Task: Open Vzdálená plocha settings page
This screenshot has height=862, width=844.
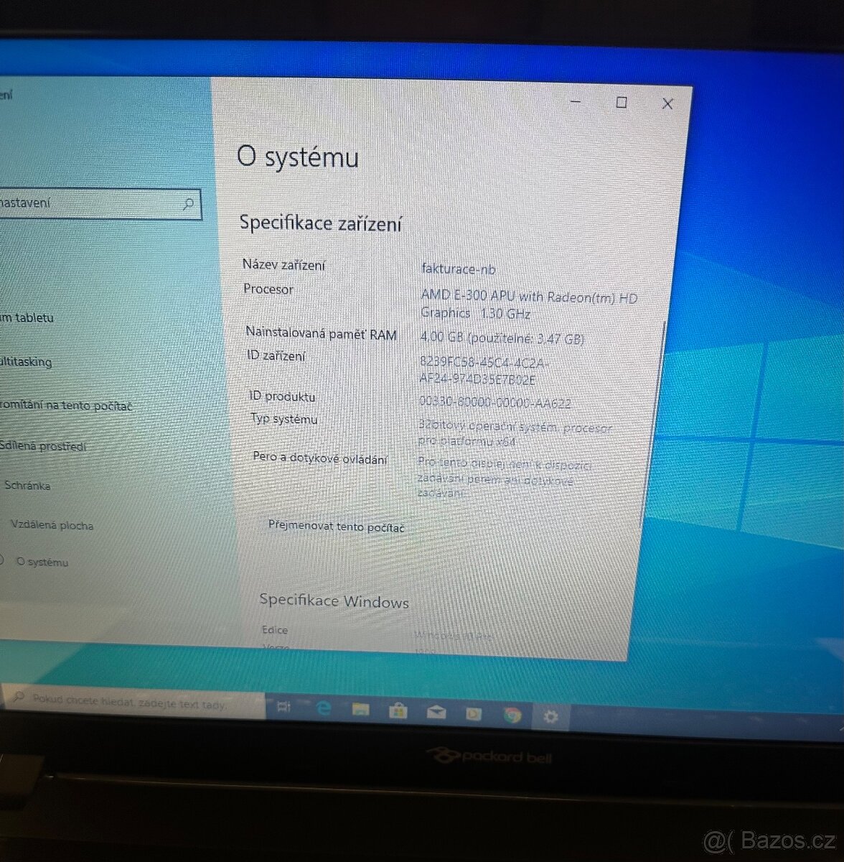Action: pos(52,525)
